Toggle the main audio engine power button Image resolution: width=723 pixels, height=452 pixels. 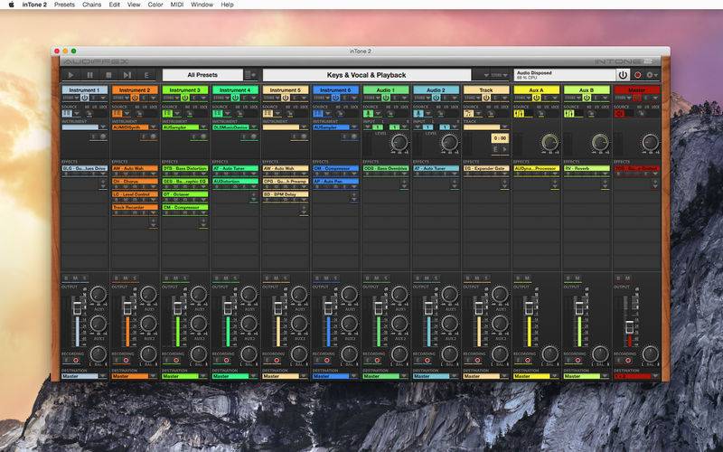click(x=623, y=75)
